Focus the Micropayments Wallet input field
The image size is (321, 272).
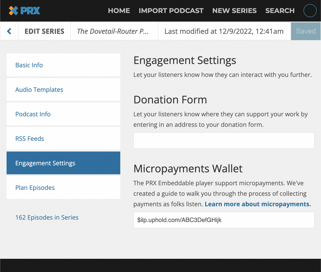tap(224, 220)
